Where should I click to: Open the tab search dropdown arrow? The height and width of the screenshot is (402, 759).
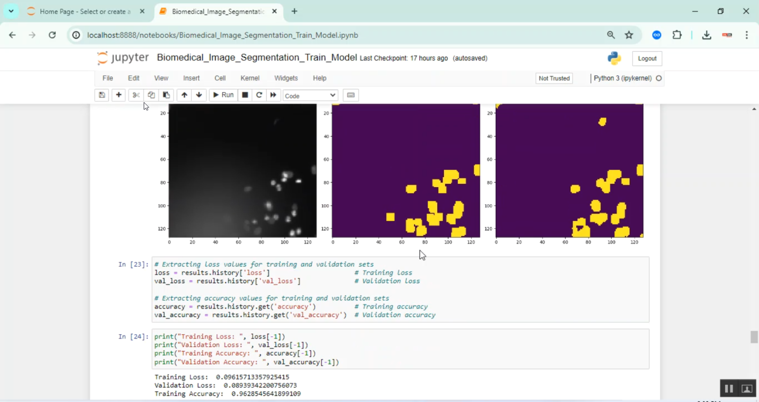click(x=11, y=11)
